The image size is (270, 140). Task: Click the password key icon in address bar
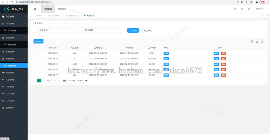(238, 2)
